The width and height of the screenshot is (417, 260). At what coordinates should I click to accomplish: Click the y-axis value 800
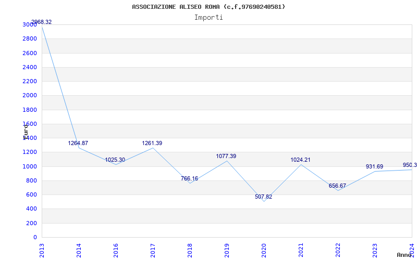click(x=31, y=180)
